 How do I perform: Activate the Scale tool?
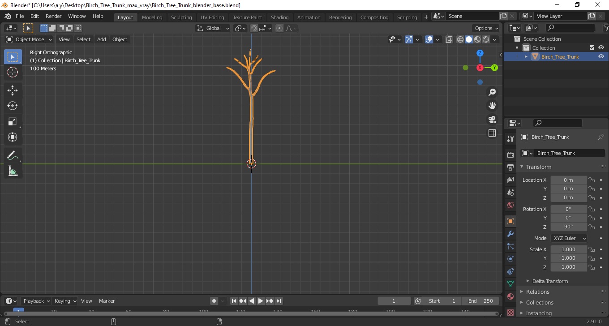[13, 121]
